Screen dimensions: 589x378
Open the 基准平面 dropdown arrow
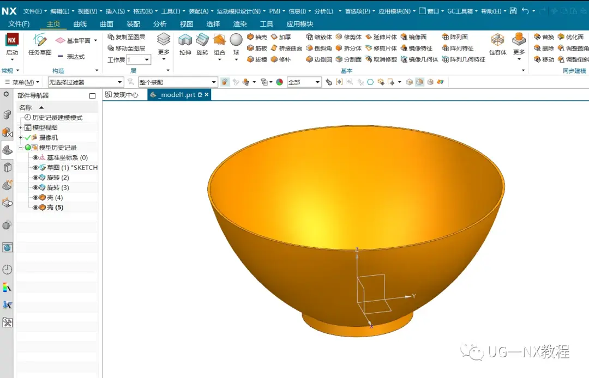[x=95, y=40]
